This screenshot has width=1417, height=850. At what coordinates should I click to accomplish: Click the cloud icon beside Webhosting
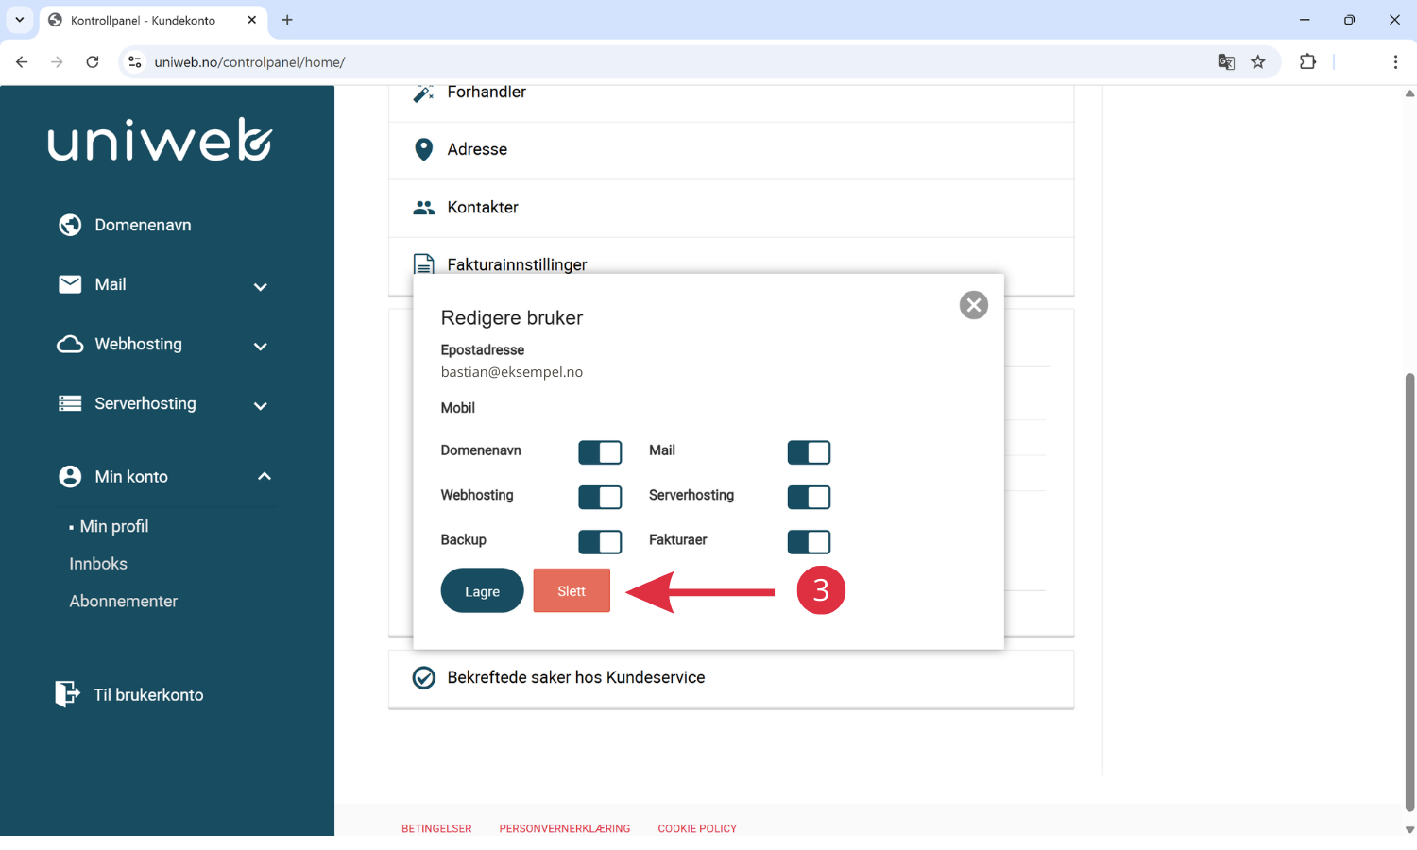pyautogui.click(x=70, y=344)
